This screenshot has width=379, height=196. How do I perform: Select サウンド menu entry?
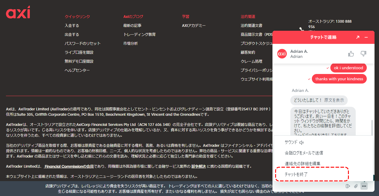pos(323,142)
